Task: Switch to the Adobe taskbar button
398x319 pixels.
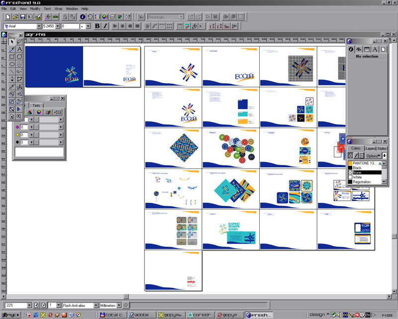Action: click(x=142, y=315)
